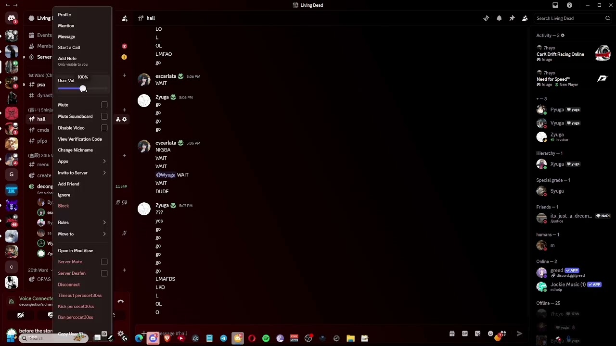Open CarX Drift Racing Online activity
Image resolution: width=616 pixels, height=346 pixels.
[574, 53]
